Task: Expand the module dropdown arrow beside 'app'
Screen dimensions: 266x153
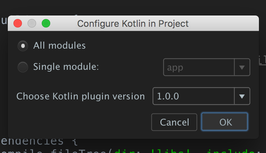Action: click(x=242, y=67)
